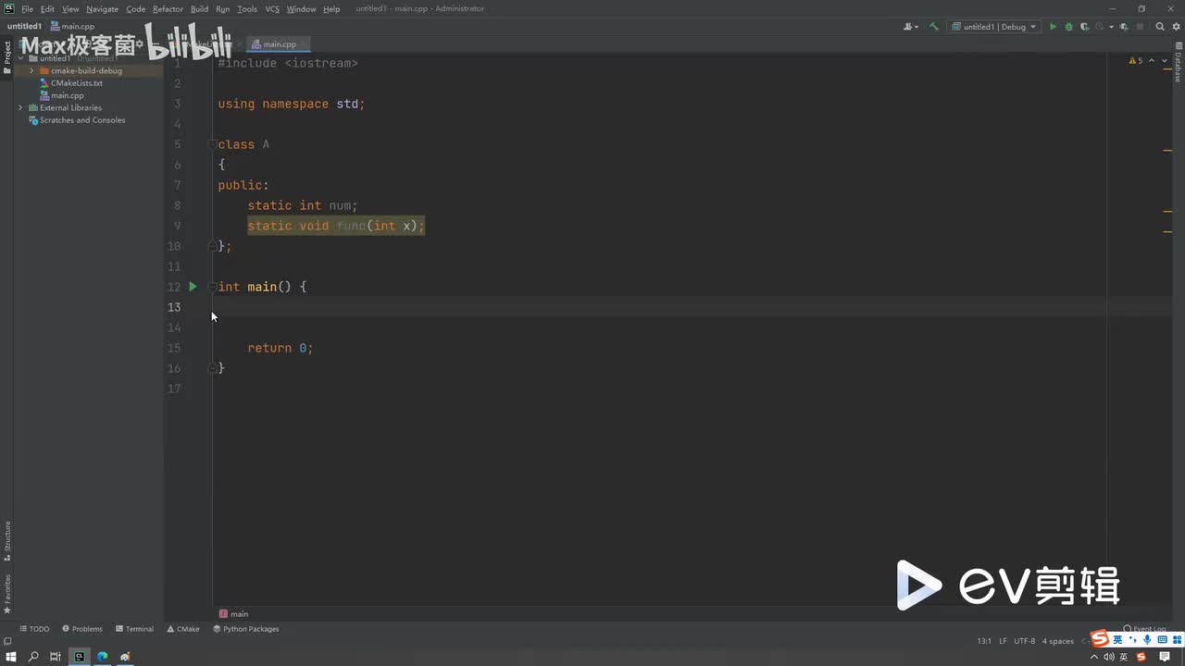Viewport: 1185px width, 666px height.
Task: Open Microsoft Edge from the taskbar
Action: 102,657
